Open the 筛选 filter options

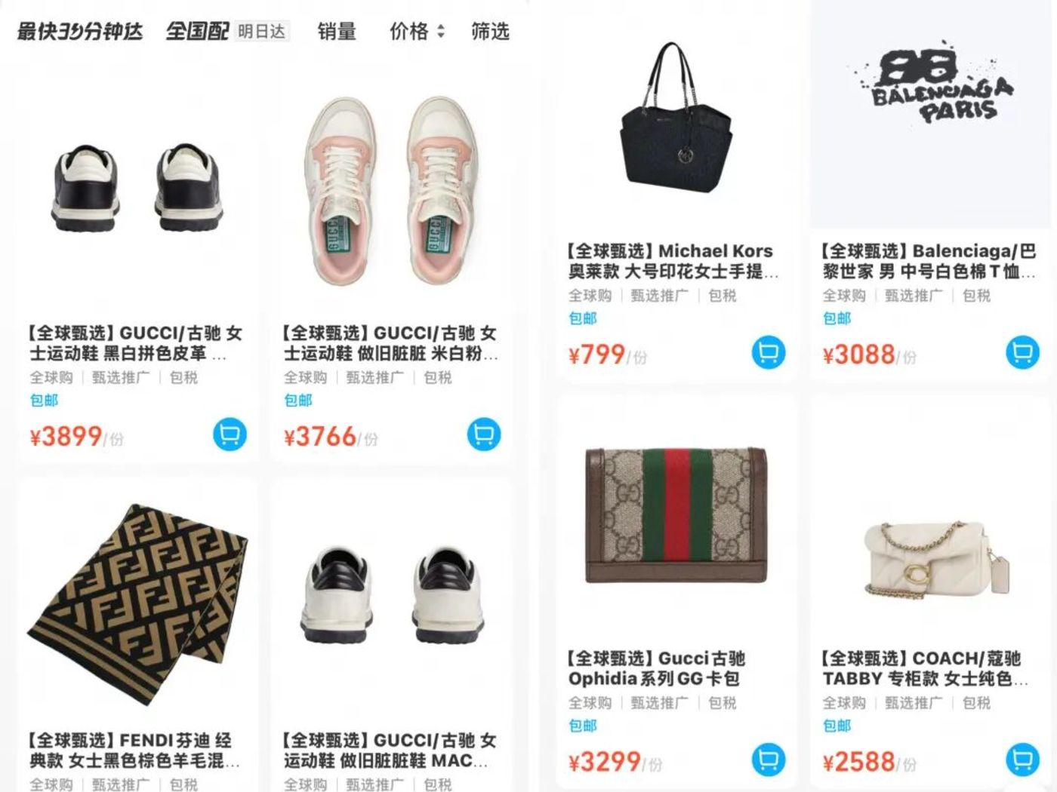click(490, 31)
